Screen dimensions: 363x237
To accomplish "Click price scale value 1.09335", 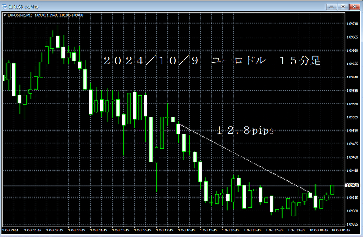I will pos(352,225).
